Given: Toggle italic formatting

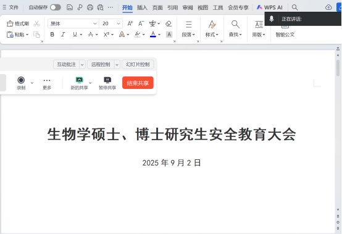Looking at the screenshot, I should (x=63, y=35).
